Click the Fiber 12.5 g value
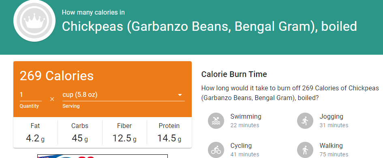 point(124,138)
